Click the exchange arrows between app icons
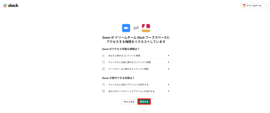 (x=136, y=28)
